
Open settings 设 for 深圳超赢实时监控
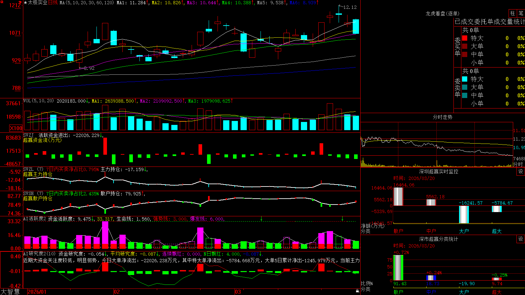520,171
